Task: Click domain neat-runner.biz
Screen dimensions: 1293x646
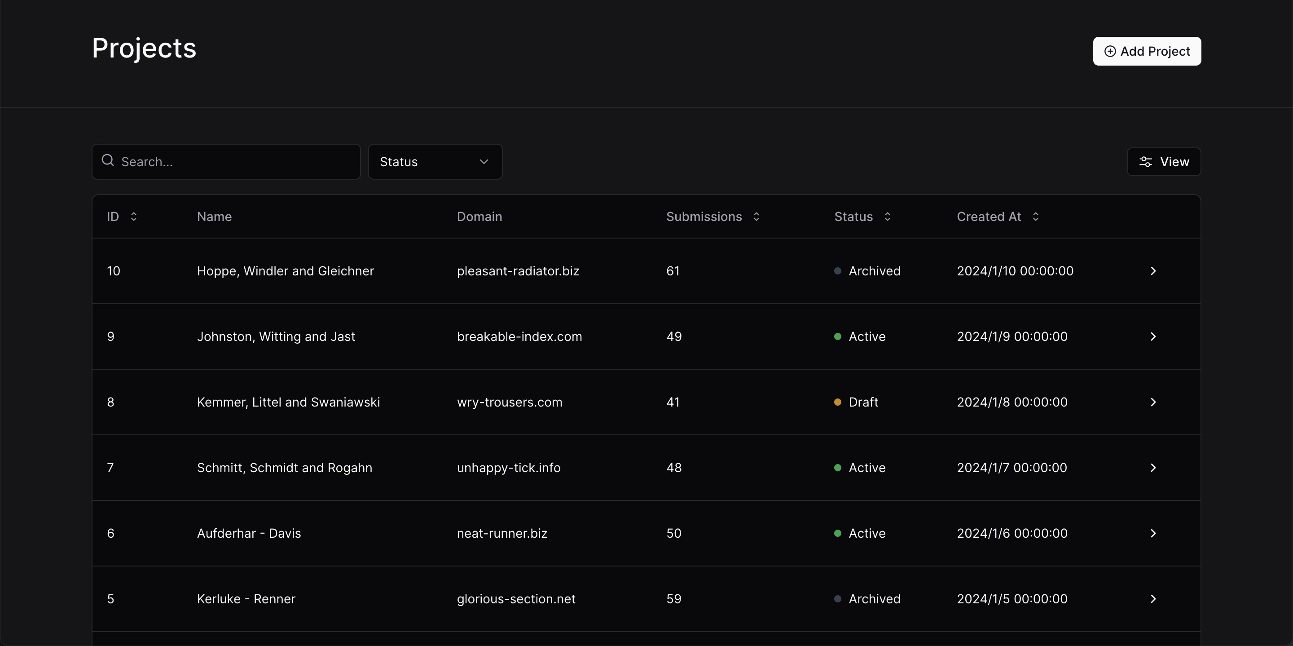Action: click(502, 534)
